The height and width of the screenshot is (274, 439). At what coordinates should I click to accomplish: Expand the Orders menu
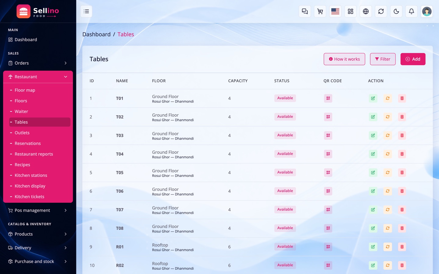pyautogui.click(x=38, y=63)
